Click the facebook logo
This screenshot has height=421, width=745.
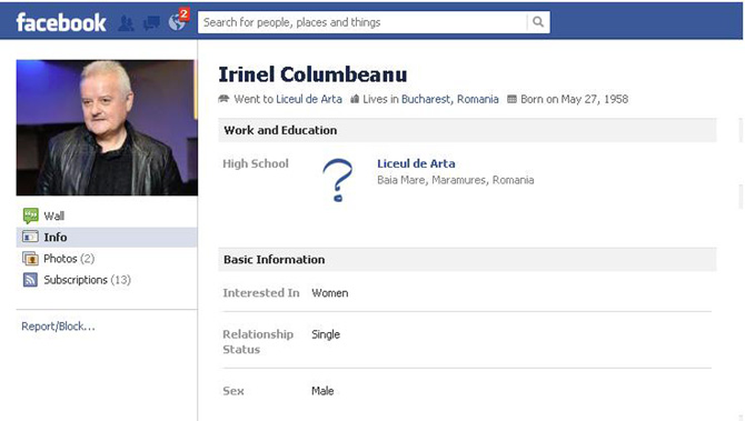point(61,22)
